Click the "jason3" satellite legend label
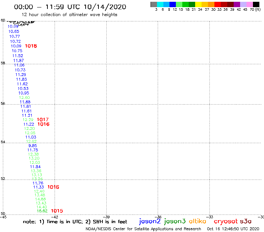 click(x=174, y=221)
